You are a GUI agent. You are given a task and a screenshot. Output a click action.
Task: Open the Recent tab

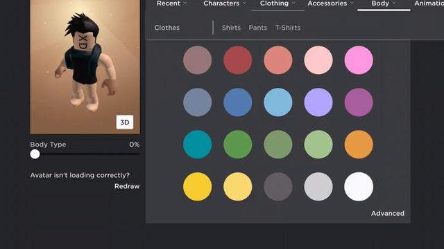click(168, 3)
